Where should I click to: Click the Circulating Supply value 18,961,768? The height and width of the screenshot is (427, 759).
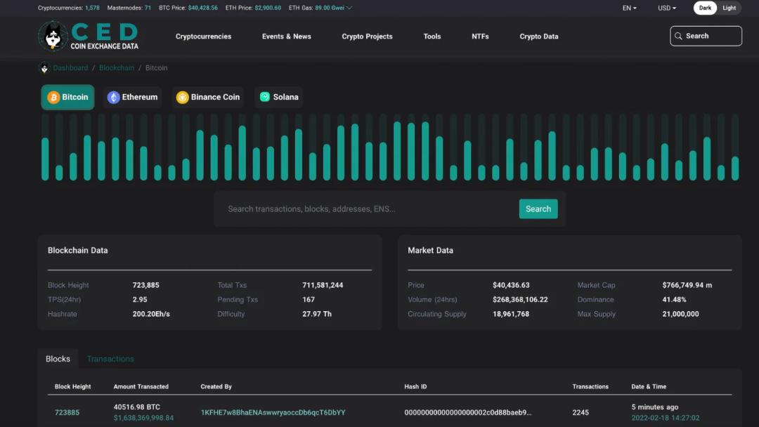511,315
